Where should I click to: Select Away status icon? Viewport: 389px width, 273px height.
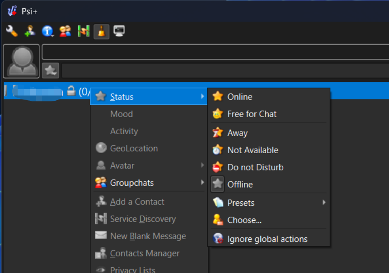coord(218,133)
